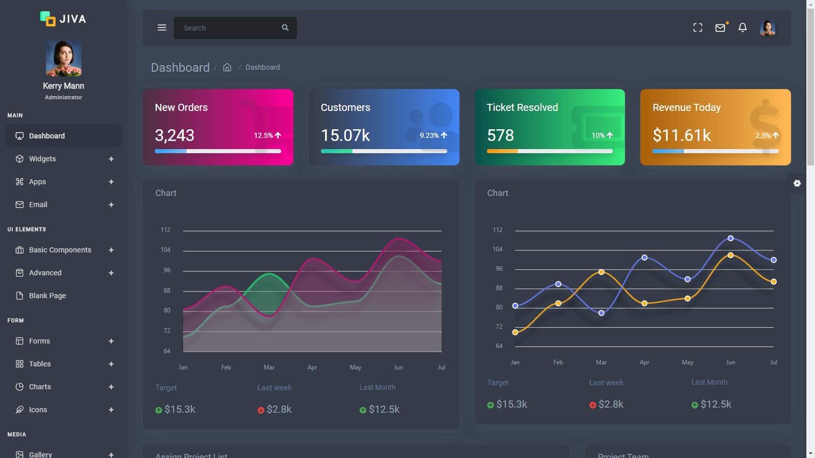
Task: Toggle the hamburger menu icon
Action: [162, 27]
